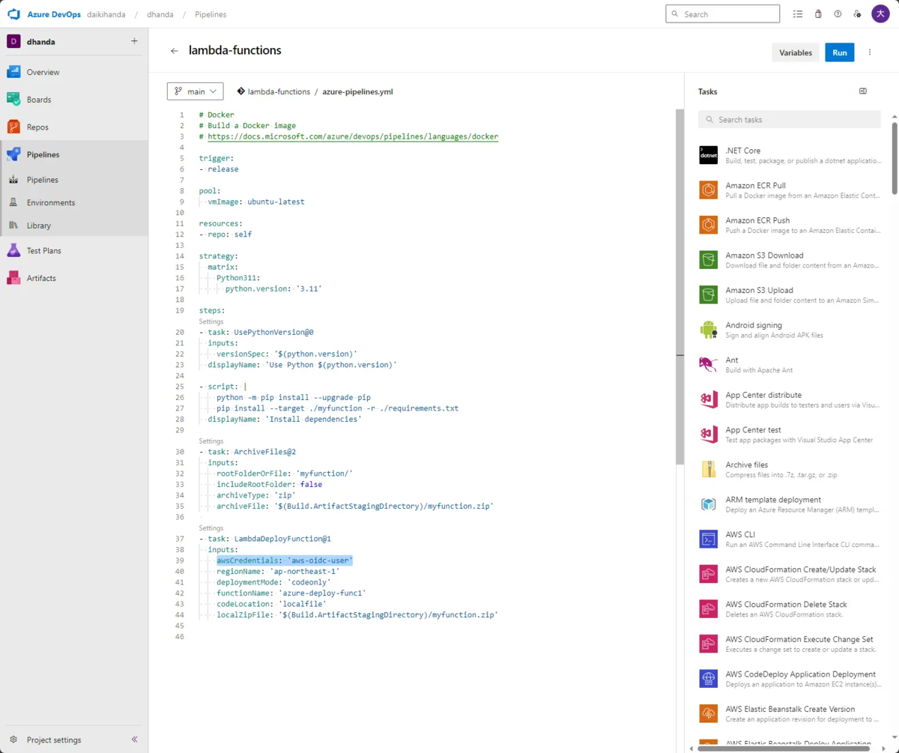Click the editor vertical scrollbar
899x753 pixels.
coord(679,287)
